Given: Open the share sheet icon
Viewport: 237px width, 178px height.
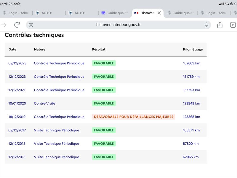Looking at the screenshot, I should 220,25.
